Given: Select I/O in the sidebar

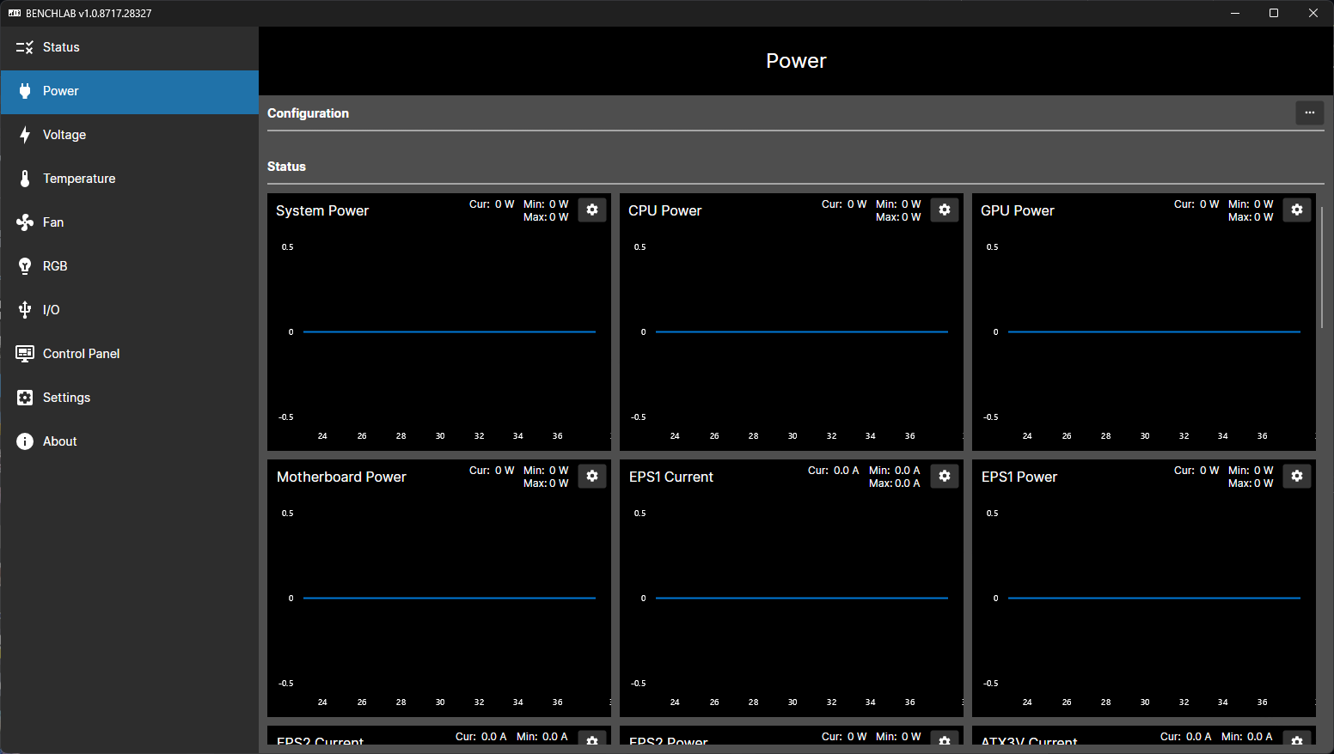Looking at the screenshot, I should pos(52,310).
